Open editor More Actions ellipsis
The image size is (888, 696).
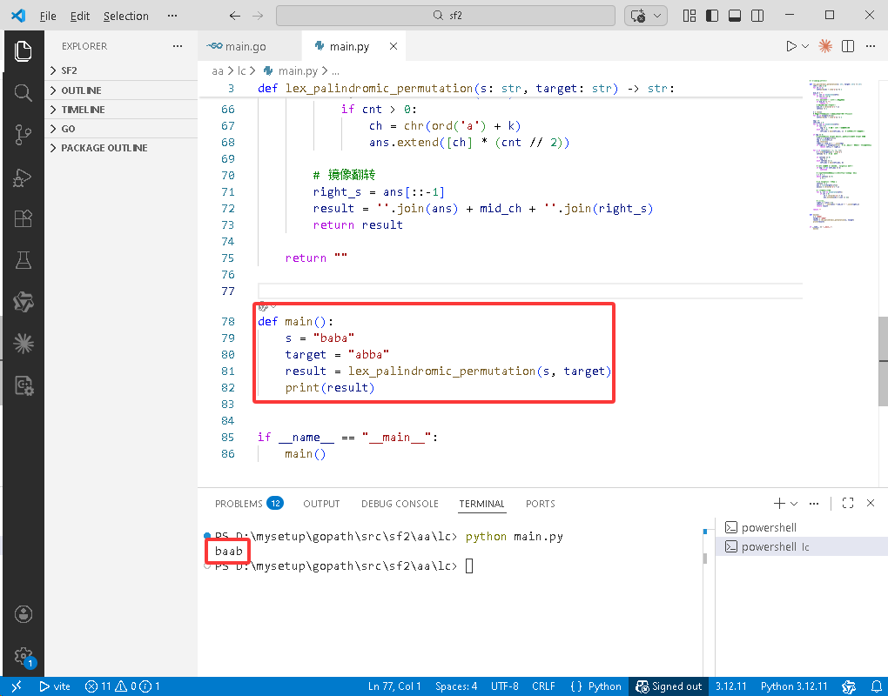(x=871, y=46)
